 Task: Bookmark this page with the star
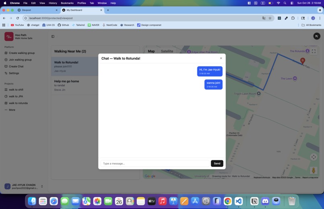(270, 18)
